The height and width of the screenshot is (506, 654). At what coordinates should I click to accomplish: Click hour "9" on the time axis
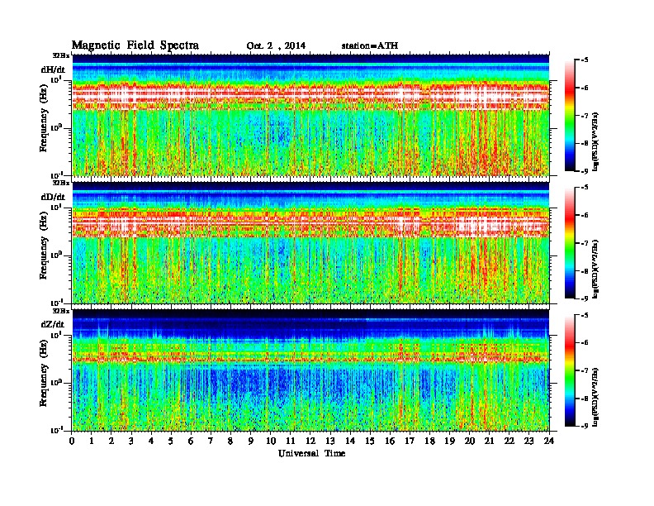(251, 442)
